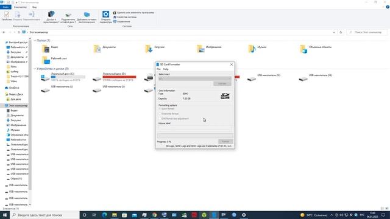Select USB-накопитель (H:) drive

pyautogui.click(x=316, y=77)
